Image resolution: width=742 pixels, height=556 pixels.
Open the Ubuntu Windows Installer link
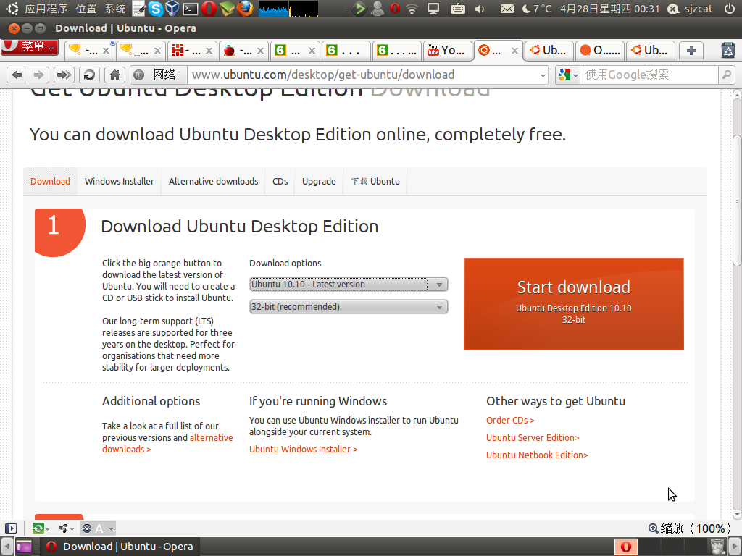[304, 449]
